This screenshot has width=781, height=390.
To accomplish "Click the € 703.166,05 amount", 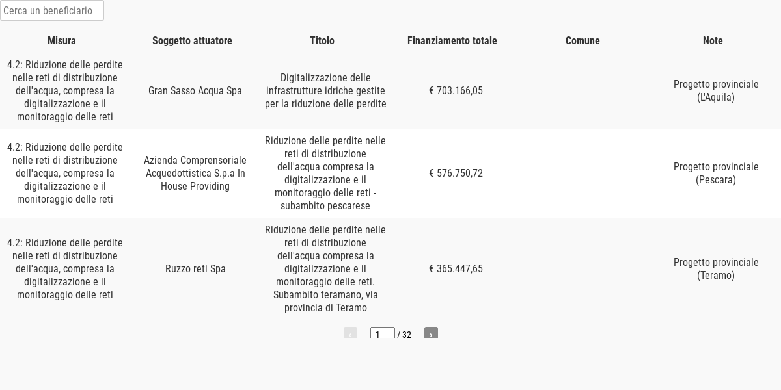I will pos(456,90).
